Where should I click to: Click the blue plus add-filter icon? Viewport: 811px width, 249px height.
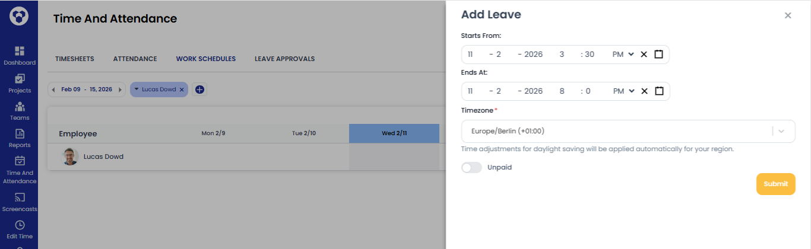(x=199, y=90)
